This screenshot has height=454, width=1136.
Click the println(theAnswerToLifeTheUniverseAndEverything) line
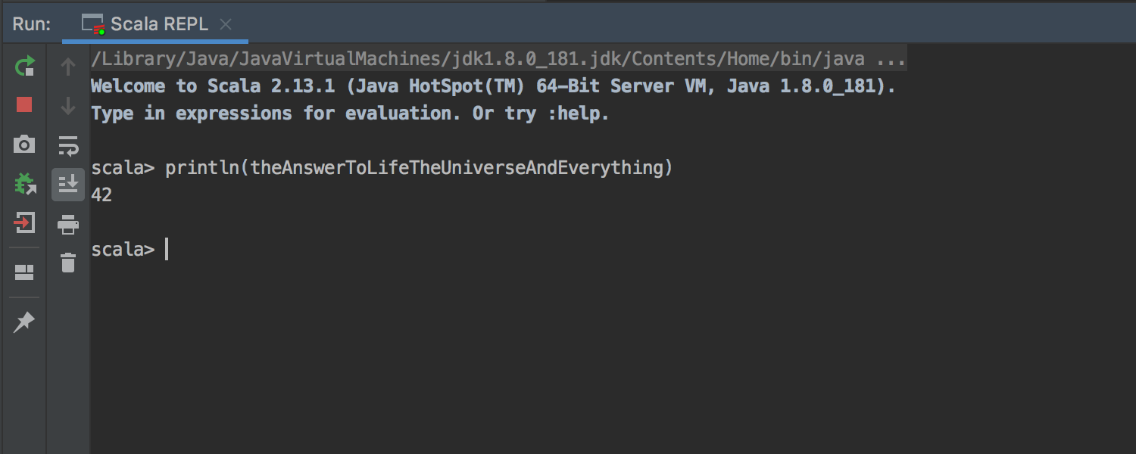coord(419,168)
